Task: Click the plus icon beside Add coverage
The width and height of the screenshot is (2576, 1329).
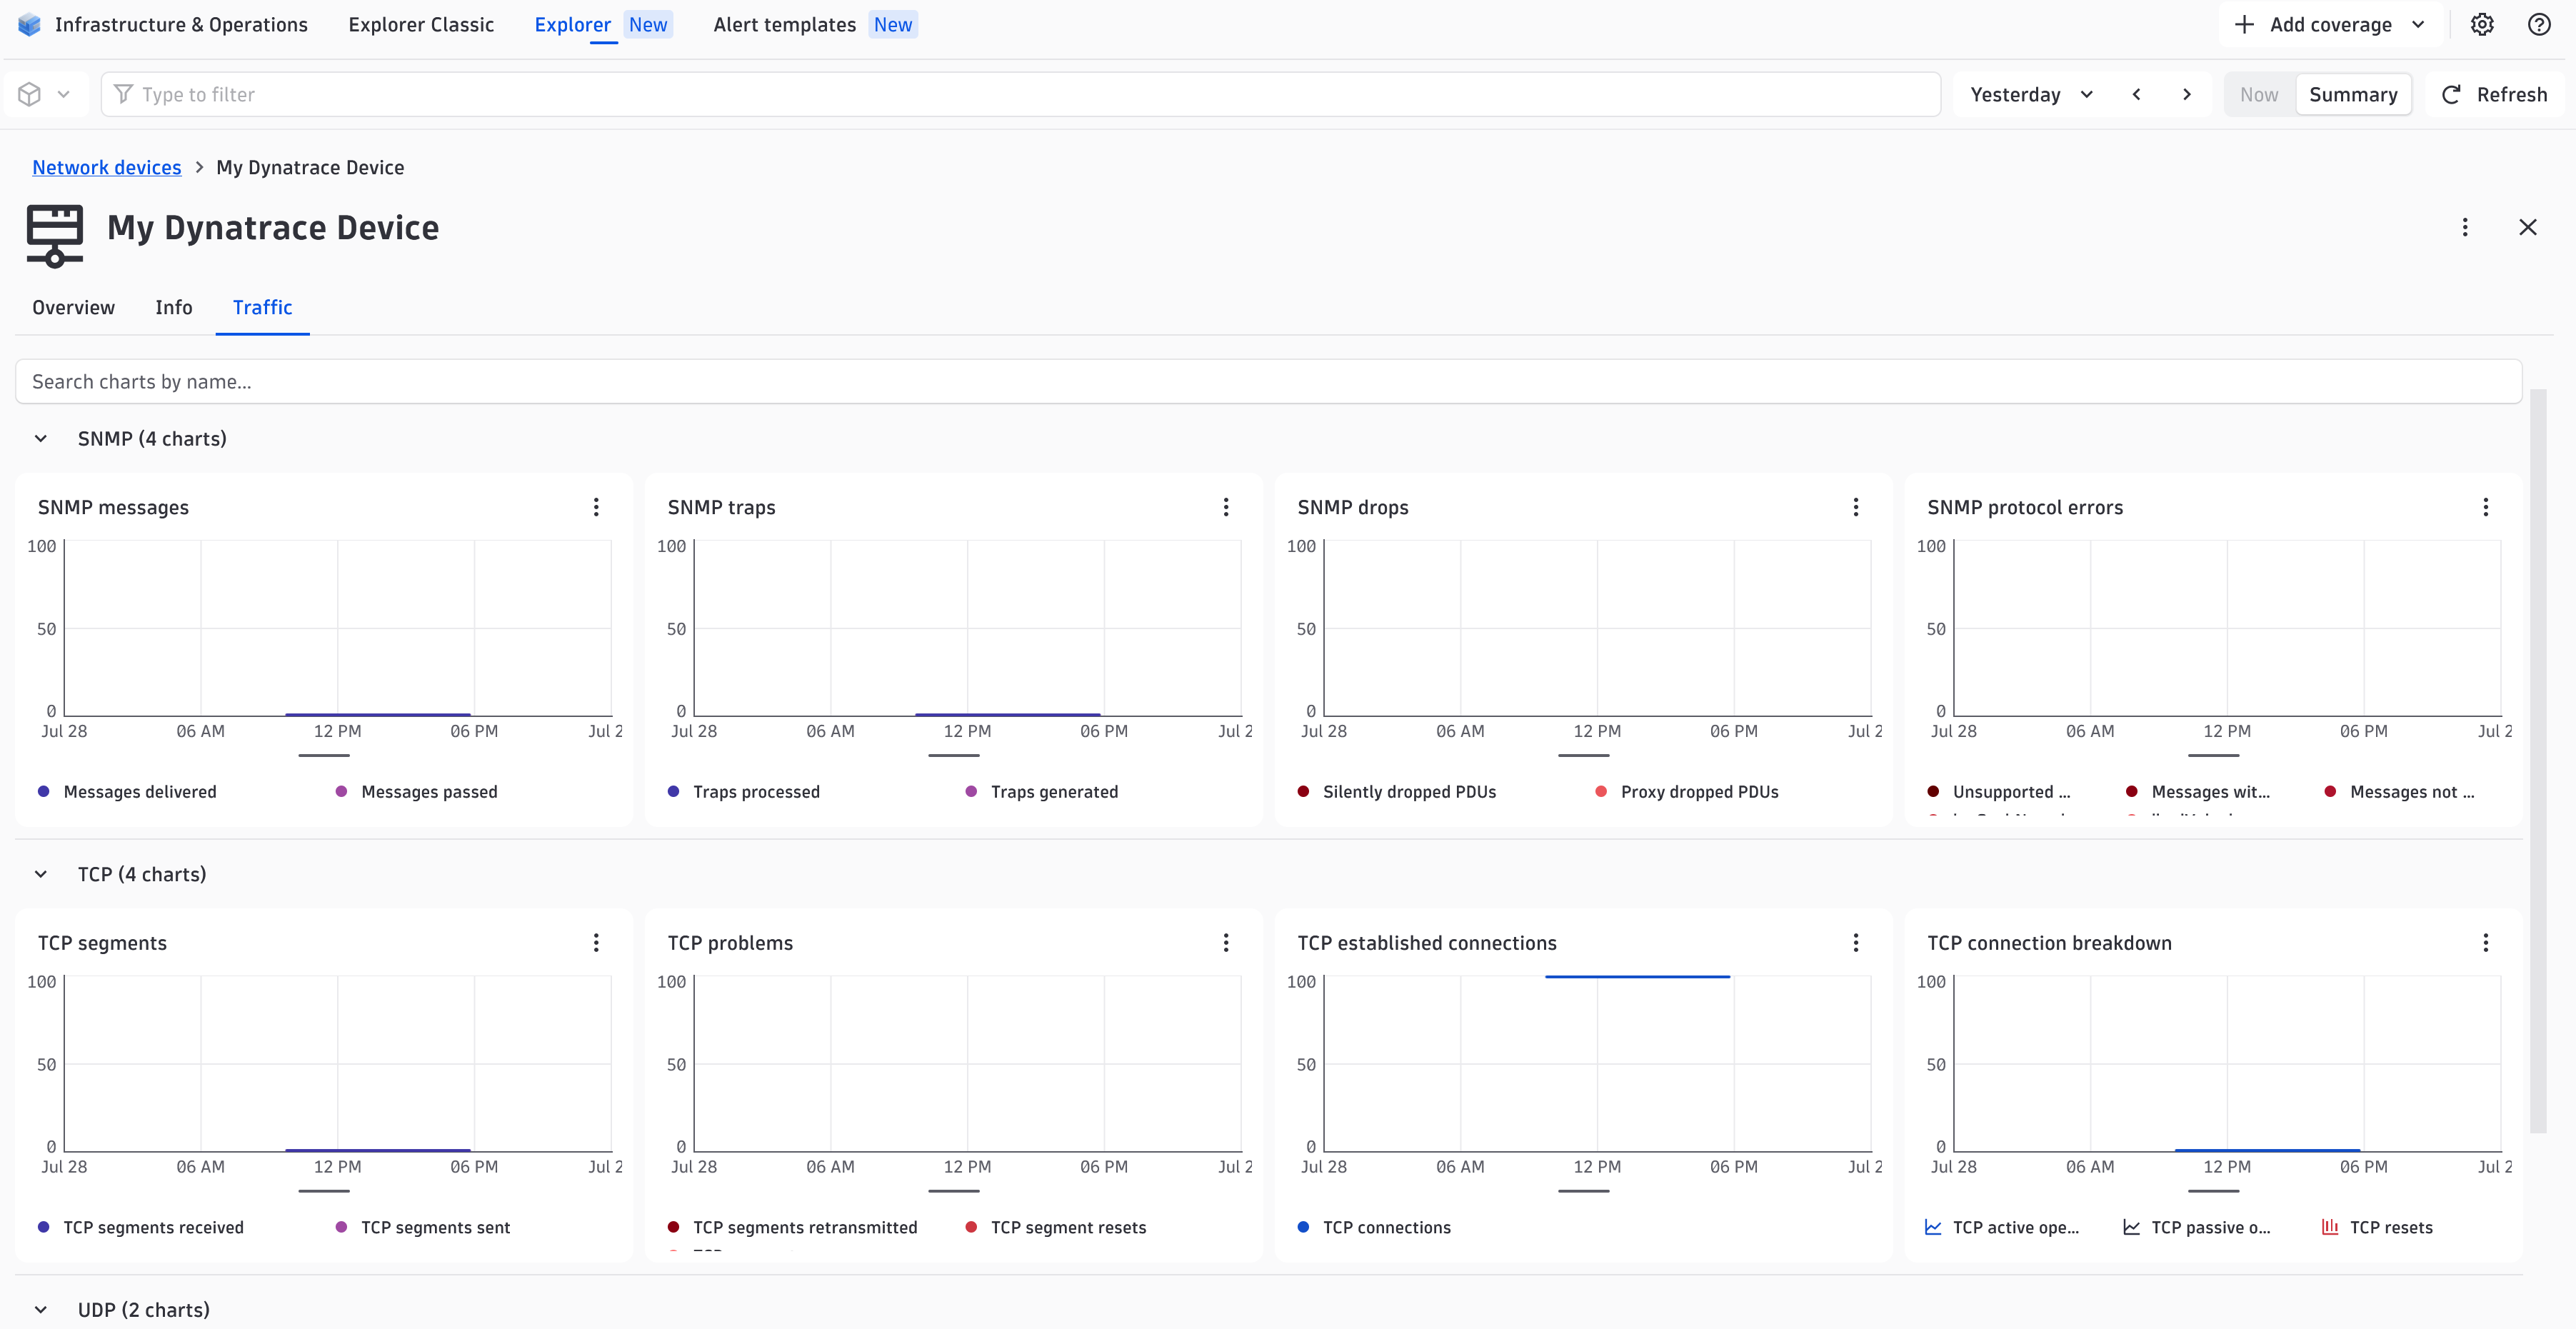Action: point(2244,25)
